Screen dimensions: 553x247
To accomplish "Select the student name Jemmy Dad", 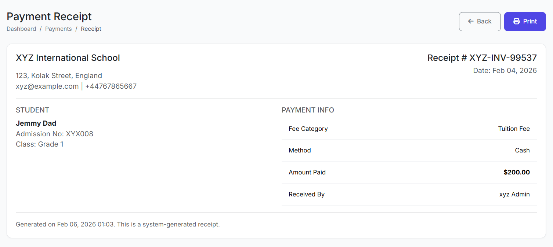I will [36, 123].
